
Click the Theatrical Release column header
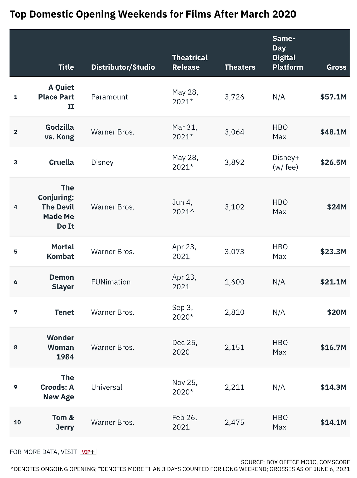click(190, 62)
